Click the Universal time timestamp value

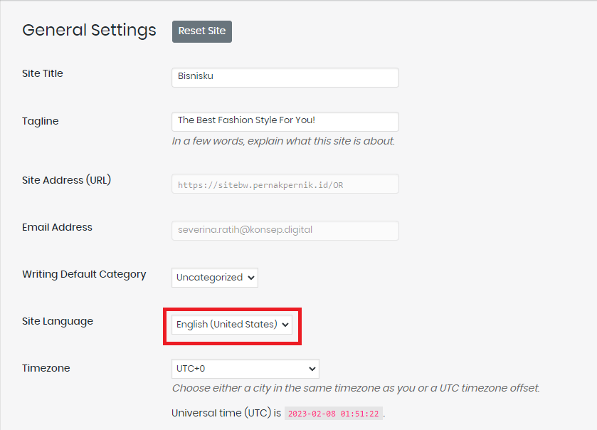click(x=334, y=414)
